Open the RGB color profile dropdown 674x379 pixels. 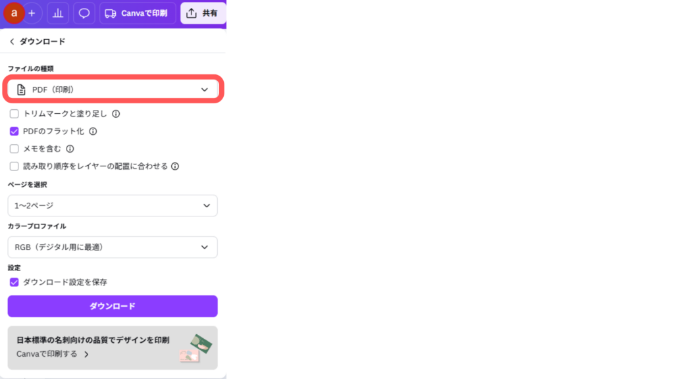113,247
